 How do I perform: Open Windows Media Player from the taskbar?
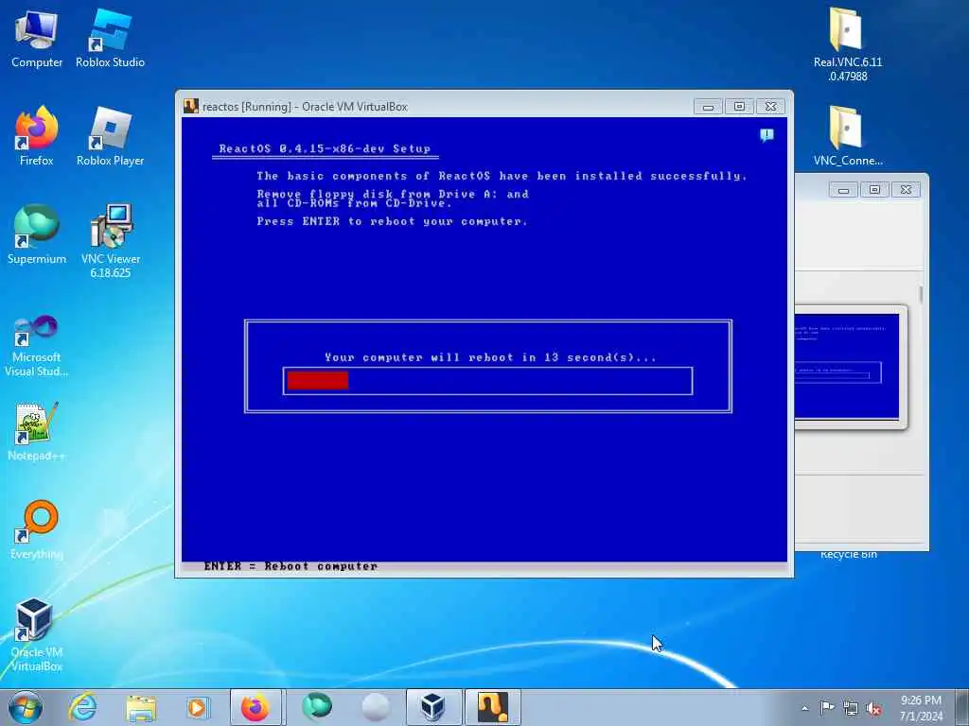pyautogui.click(x=198, y=707)
